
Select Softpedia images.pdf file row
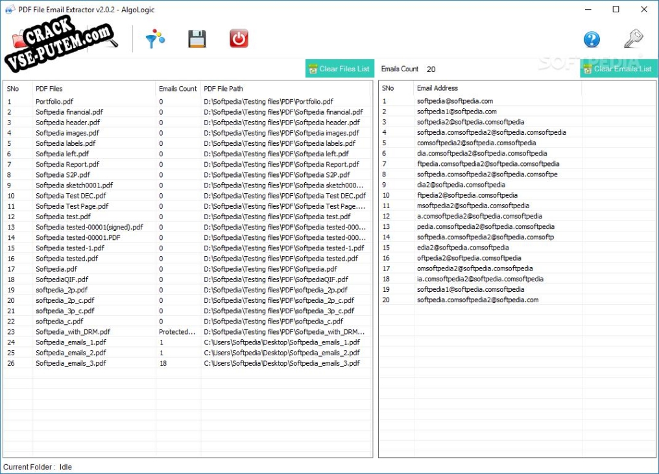click(x=187, y=133)
